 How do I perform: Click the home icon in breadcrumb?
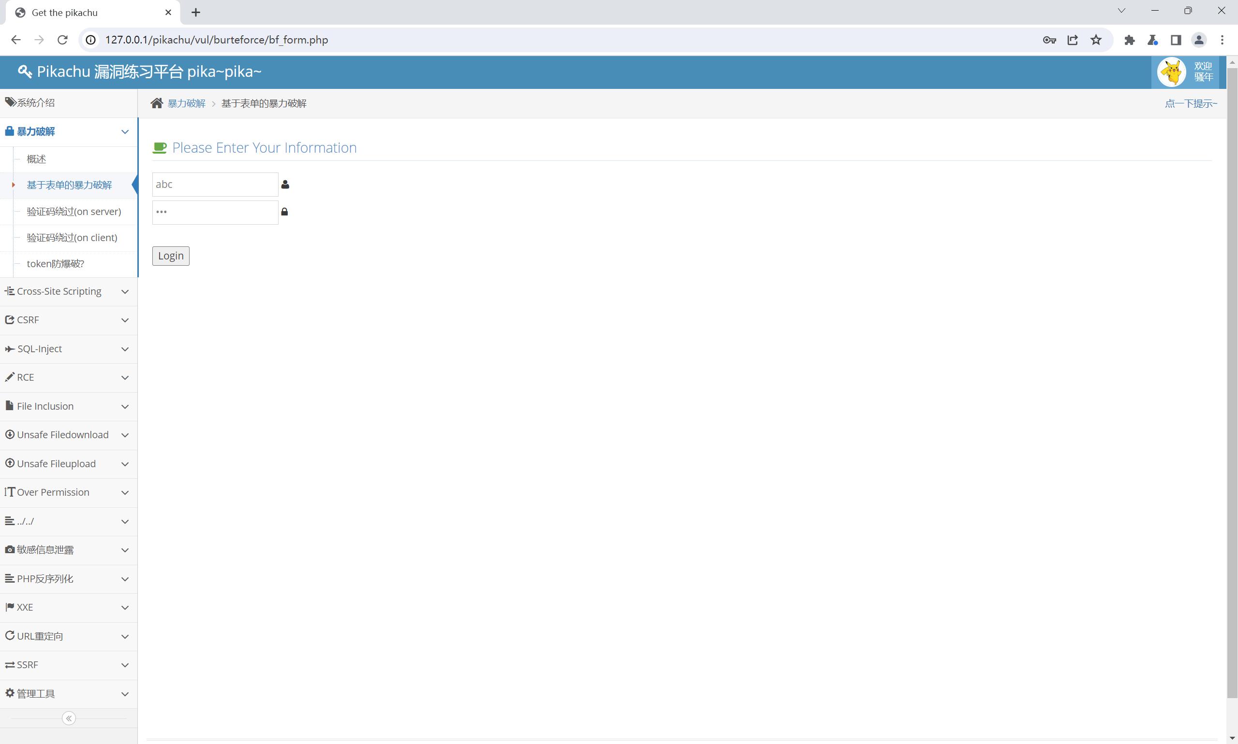[x=157, y=103]
